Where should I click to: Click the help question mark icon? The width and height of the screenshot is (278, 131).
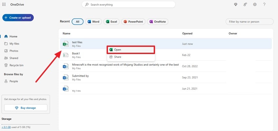pyautogui.click(x=264, y=5)
